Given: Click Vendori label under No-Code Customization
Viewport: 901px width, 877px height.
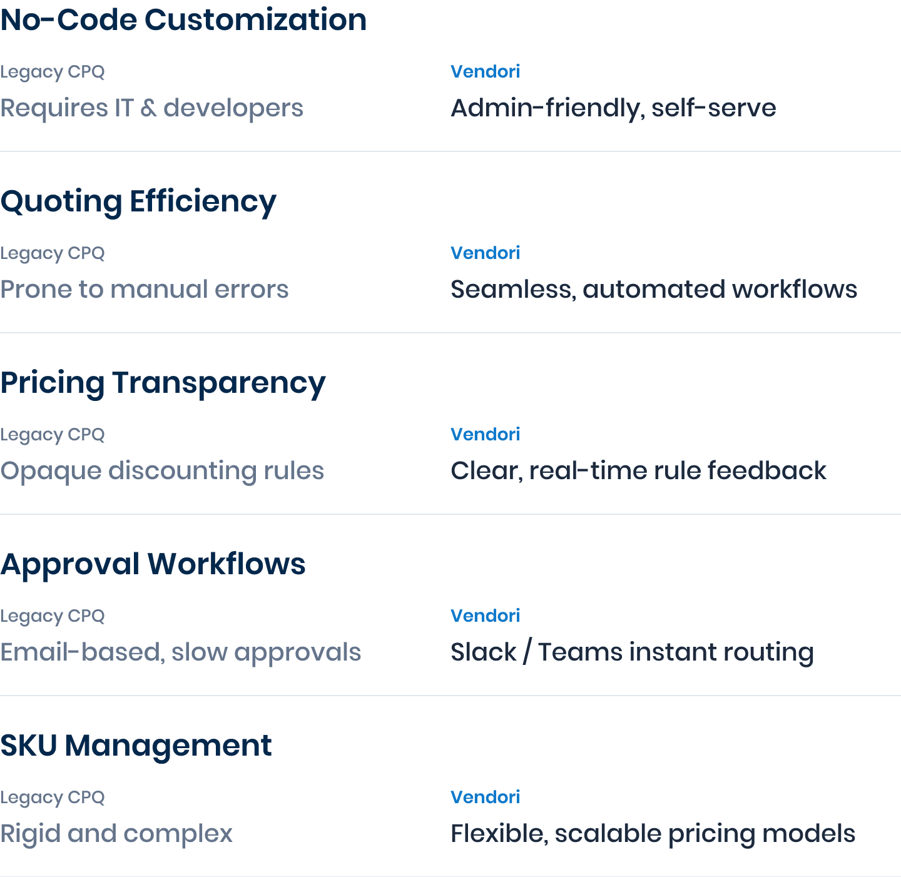Looking at the screenshot, I should coord(486,72).
